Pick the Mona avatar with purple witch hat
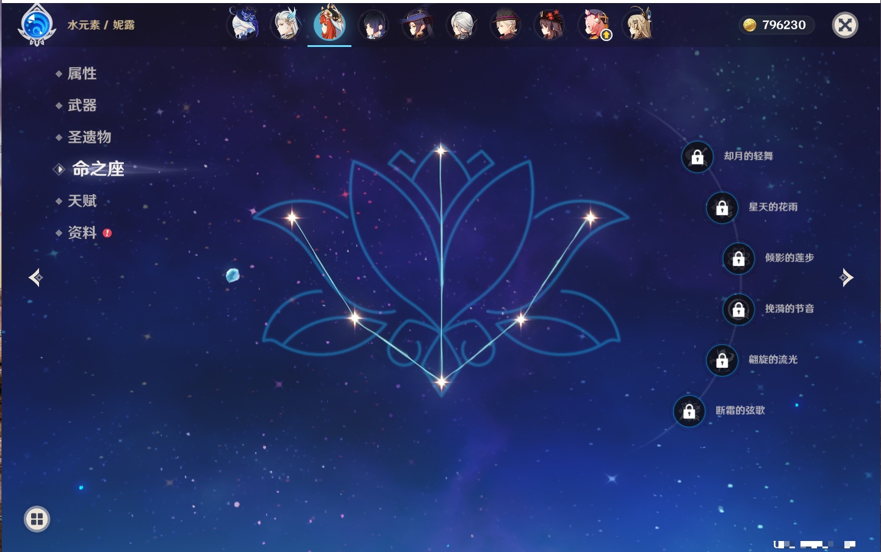The image size is (881, 552). pos(417,25)
